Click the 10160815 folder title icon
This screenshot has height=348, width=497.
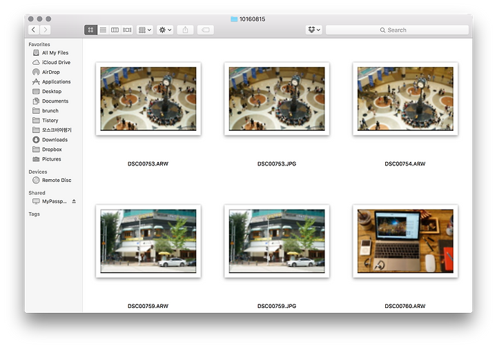[234, 19]
